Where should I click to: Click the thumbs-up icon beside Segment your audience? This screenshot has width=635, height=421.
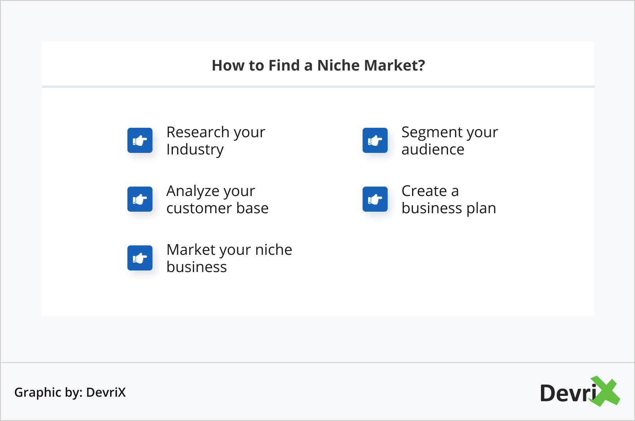[375, 140]
